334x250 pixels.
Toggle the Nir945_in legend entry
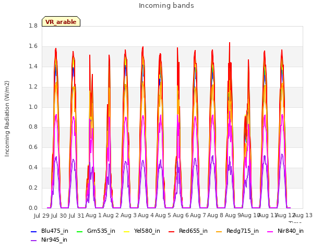(x=49, y=240)
